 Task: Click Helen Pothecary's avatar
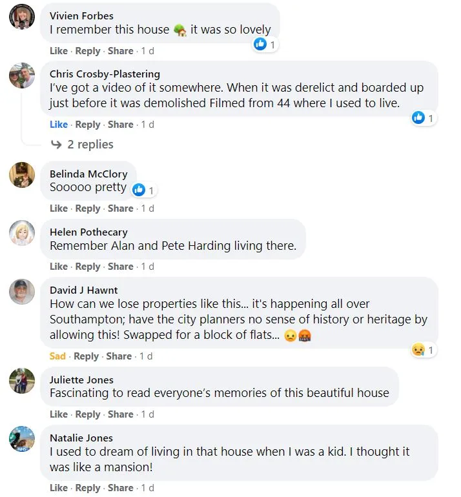(x=22, y=233)
